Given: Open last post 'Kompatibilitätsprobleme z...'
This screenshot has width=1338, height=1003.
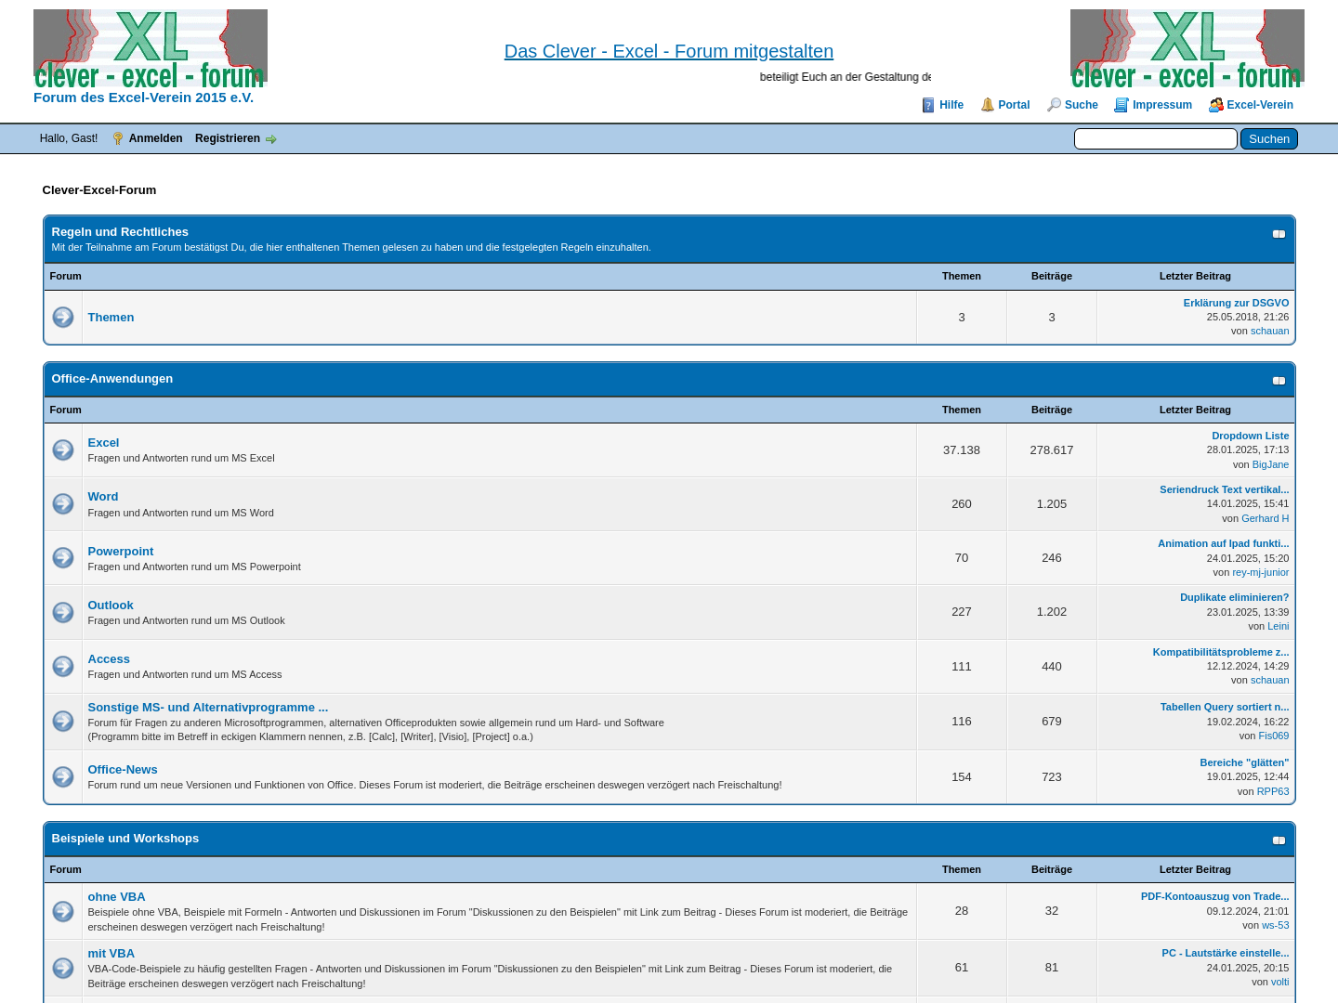Looking at the screenshot, I should (1221, 652).
